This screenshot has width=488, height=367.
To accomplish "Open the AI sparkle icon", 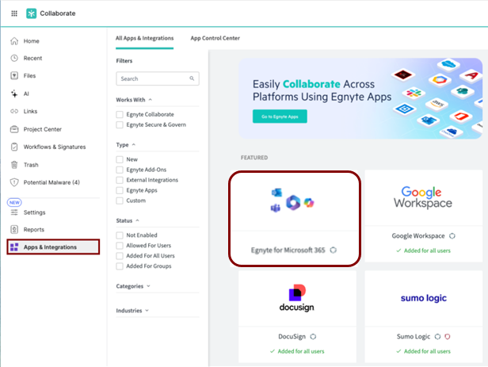I will tap(14, 94).
